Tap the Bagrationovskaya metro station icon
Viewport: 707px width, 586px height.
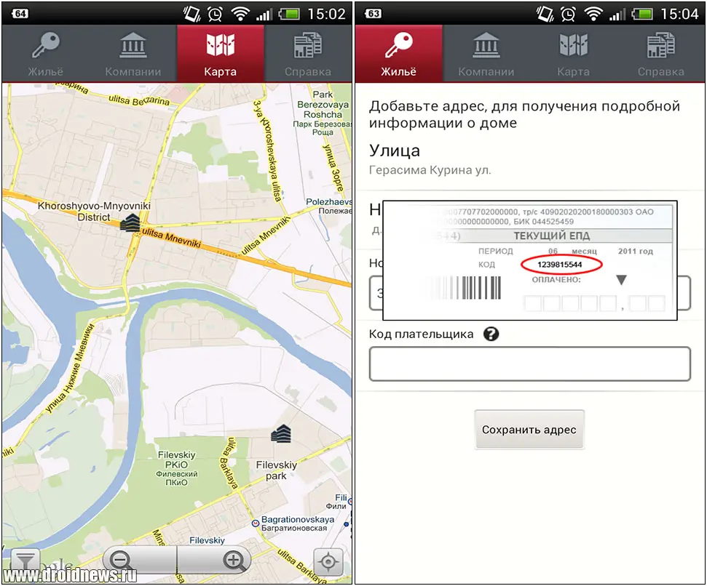[256, 523]
